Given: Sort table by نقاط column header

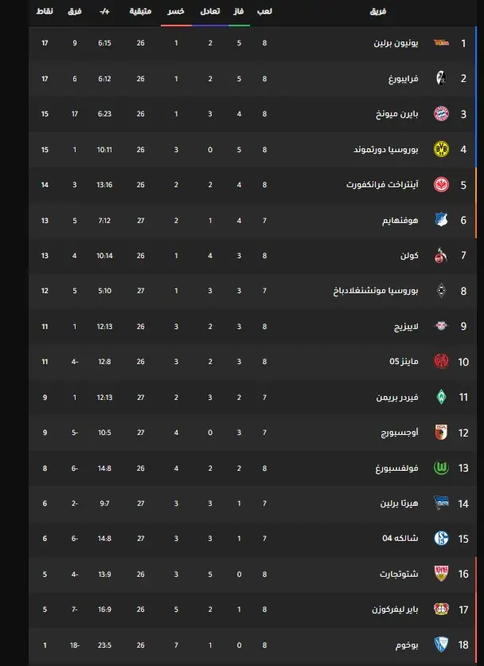Looking at the screenshot, I should click(46, 13).
